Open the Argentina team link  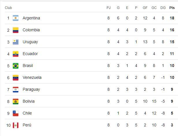click(31, 18)
